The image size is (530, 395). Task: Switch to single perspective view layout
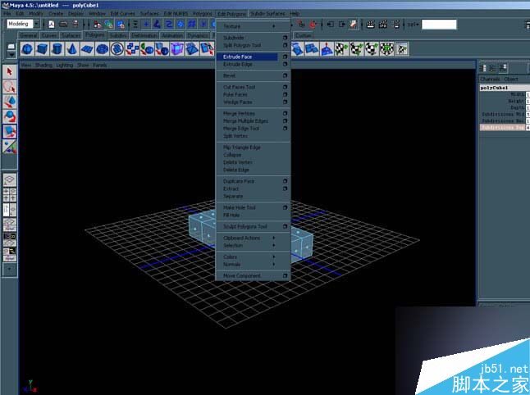(10, 179)
